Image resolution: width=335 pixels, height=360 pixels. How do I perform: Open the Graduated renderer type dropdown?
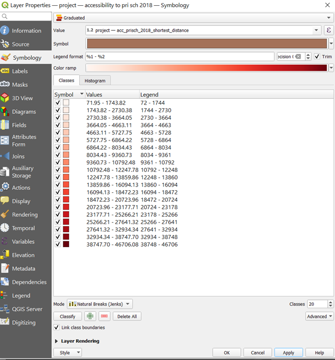click(x=193, y=18)
